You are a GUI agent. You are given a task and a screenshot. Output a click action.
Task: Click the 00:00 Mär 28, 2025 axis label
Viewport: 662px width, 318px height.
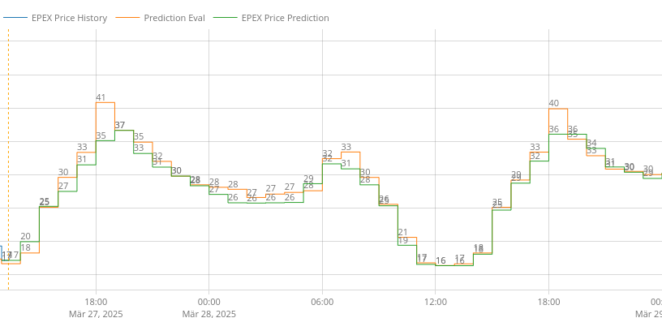point(209,308)
